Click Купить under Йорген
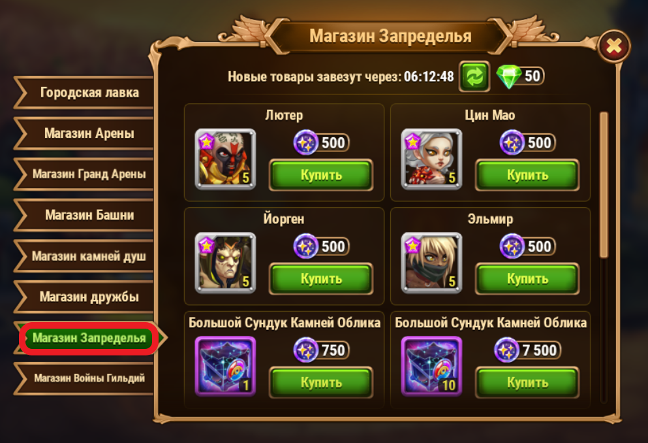The width and height of the screenshot is (648, 443). (x=321, y=279)
